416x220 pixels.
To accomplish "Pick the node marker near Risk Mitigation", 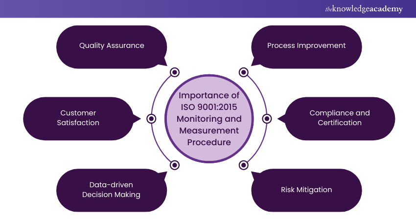I will pos(243,165).
